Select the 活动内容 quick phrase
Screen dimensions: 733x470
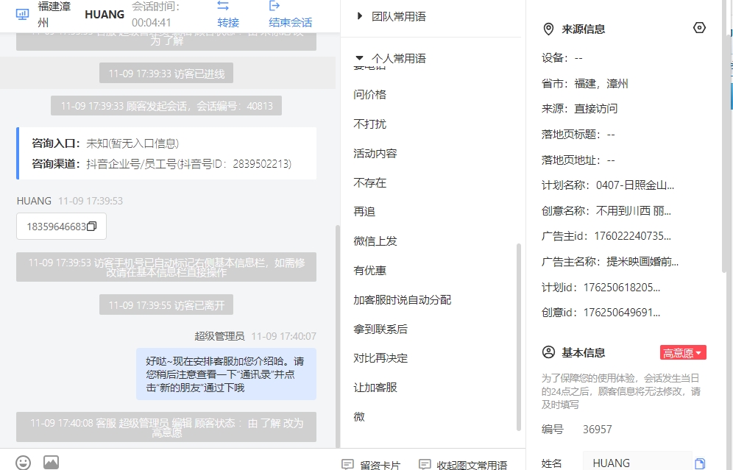(x=375, y=153)
